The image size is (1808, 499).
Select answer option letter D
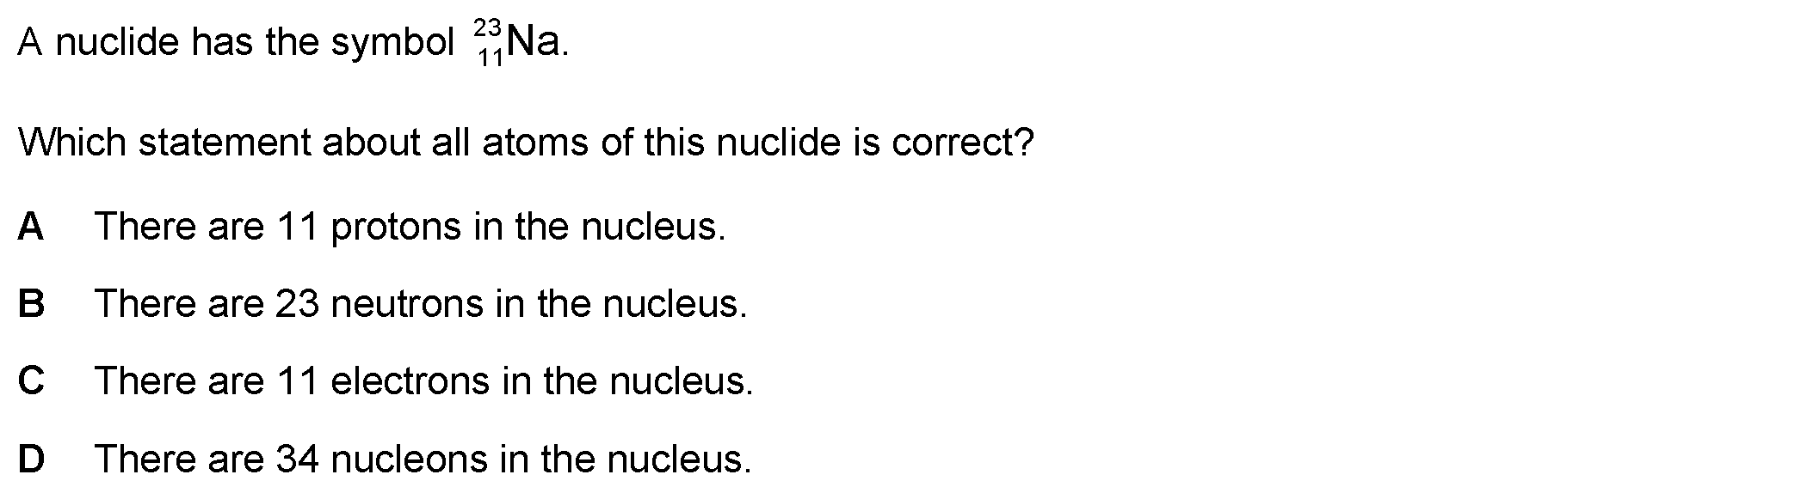[31, 459]
